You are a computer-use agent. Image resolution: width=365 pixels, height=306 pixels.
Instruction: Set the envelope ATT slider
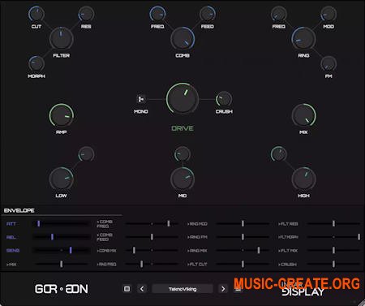(x=62, y=223)
